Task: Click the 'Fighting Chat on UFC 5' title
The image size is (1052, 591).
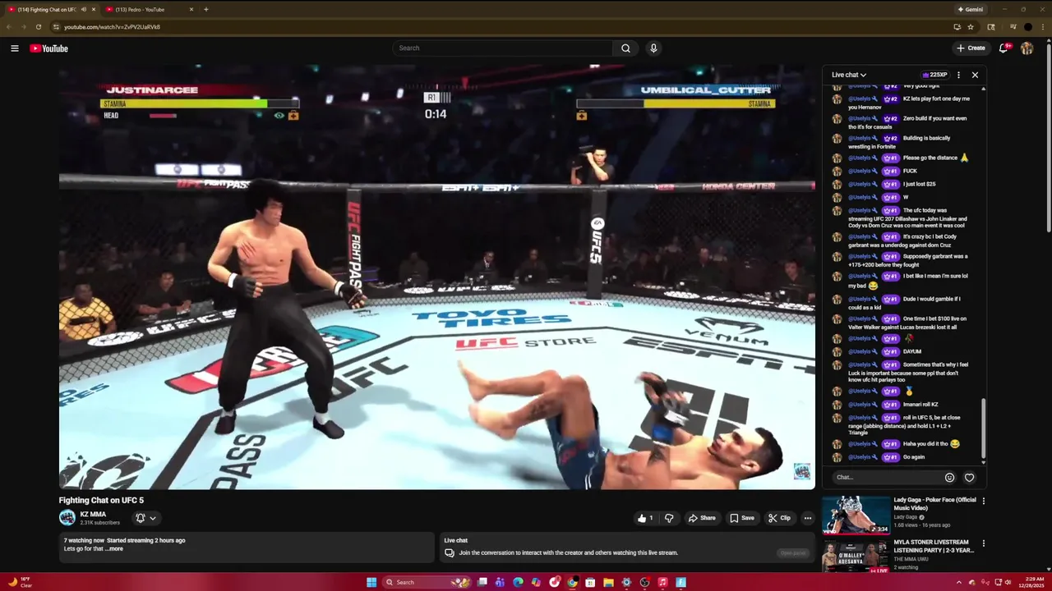Action: pyautogui.click(x=101, y=500)
